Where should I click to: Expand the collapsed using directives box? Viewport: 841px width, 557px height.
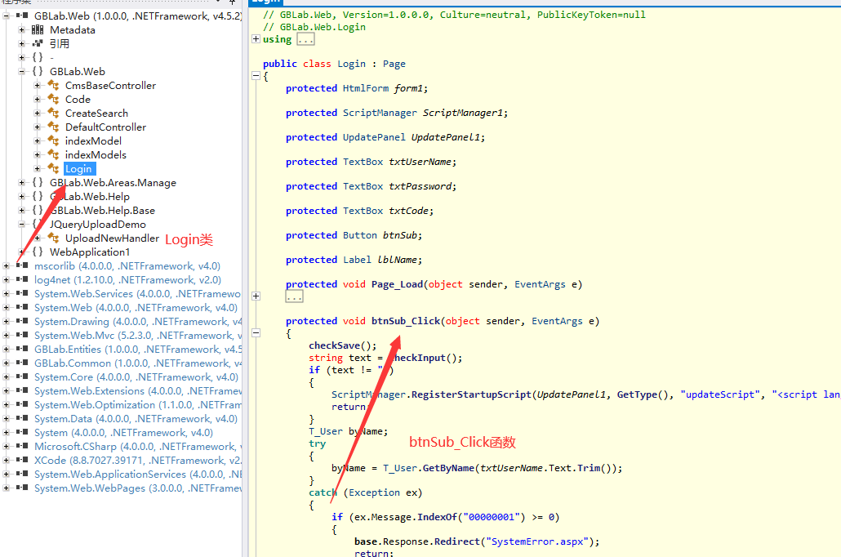click(305, 39)
